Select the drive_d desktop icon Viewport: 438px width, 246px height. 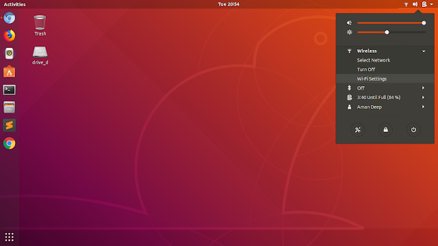coord(40,55)
